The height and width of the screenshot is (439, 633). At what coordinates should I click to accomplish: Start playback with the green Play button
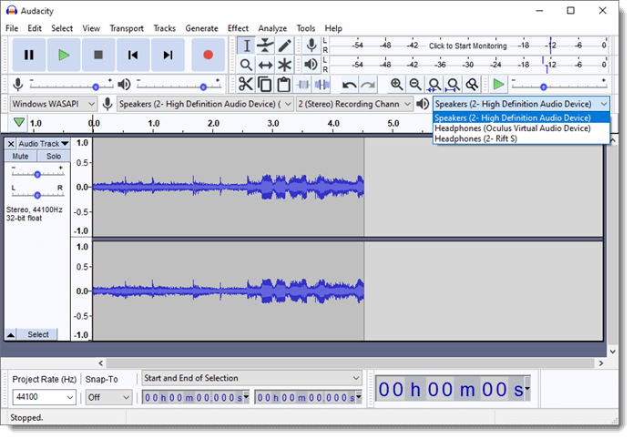64,55
